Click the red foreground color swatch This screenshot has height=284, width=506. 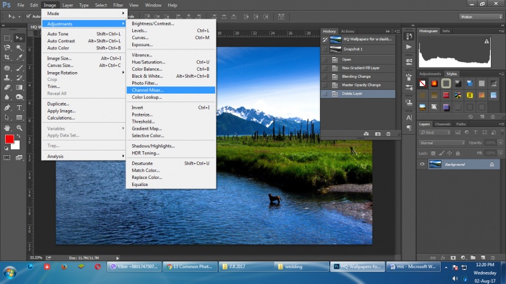(9, 139)
